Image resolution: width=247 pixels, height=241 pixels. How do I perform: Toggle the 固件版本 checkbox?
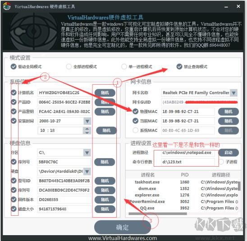14,200
